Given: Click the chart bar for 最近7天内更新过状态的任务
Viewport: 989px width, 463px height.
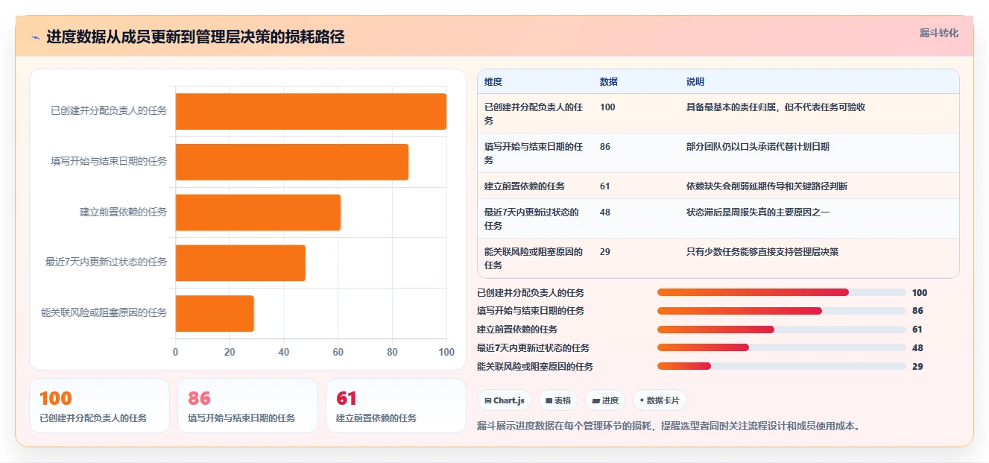Looking at the screenshot, I should click(x=241, y=262).
